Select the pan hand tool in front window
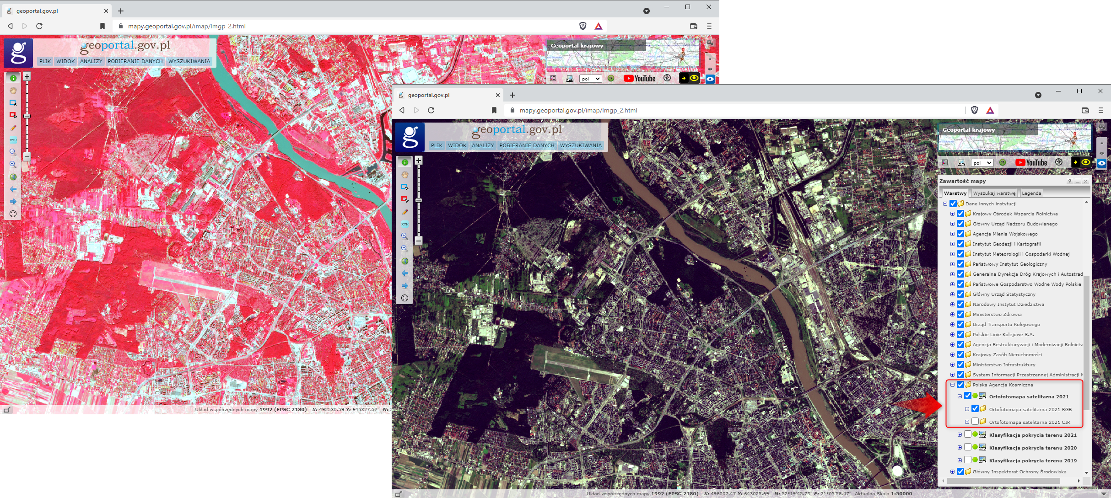This screenshot has height=498, width=1111. click(404, 175)
